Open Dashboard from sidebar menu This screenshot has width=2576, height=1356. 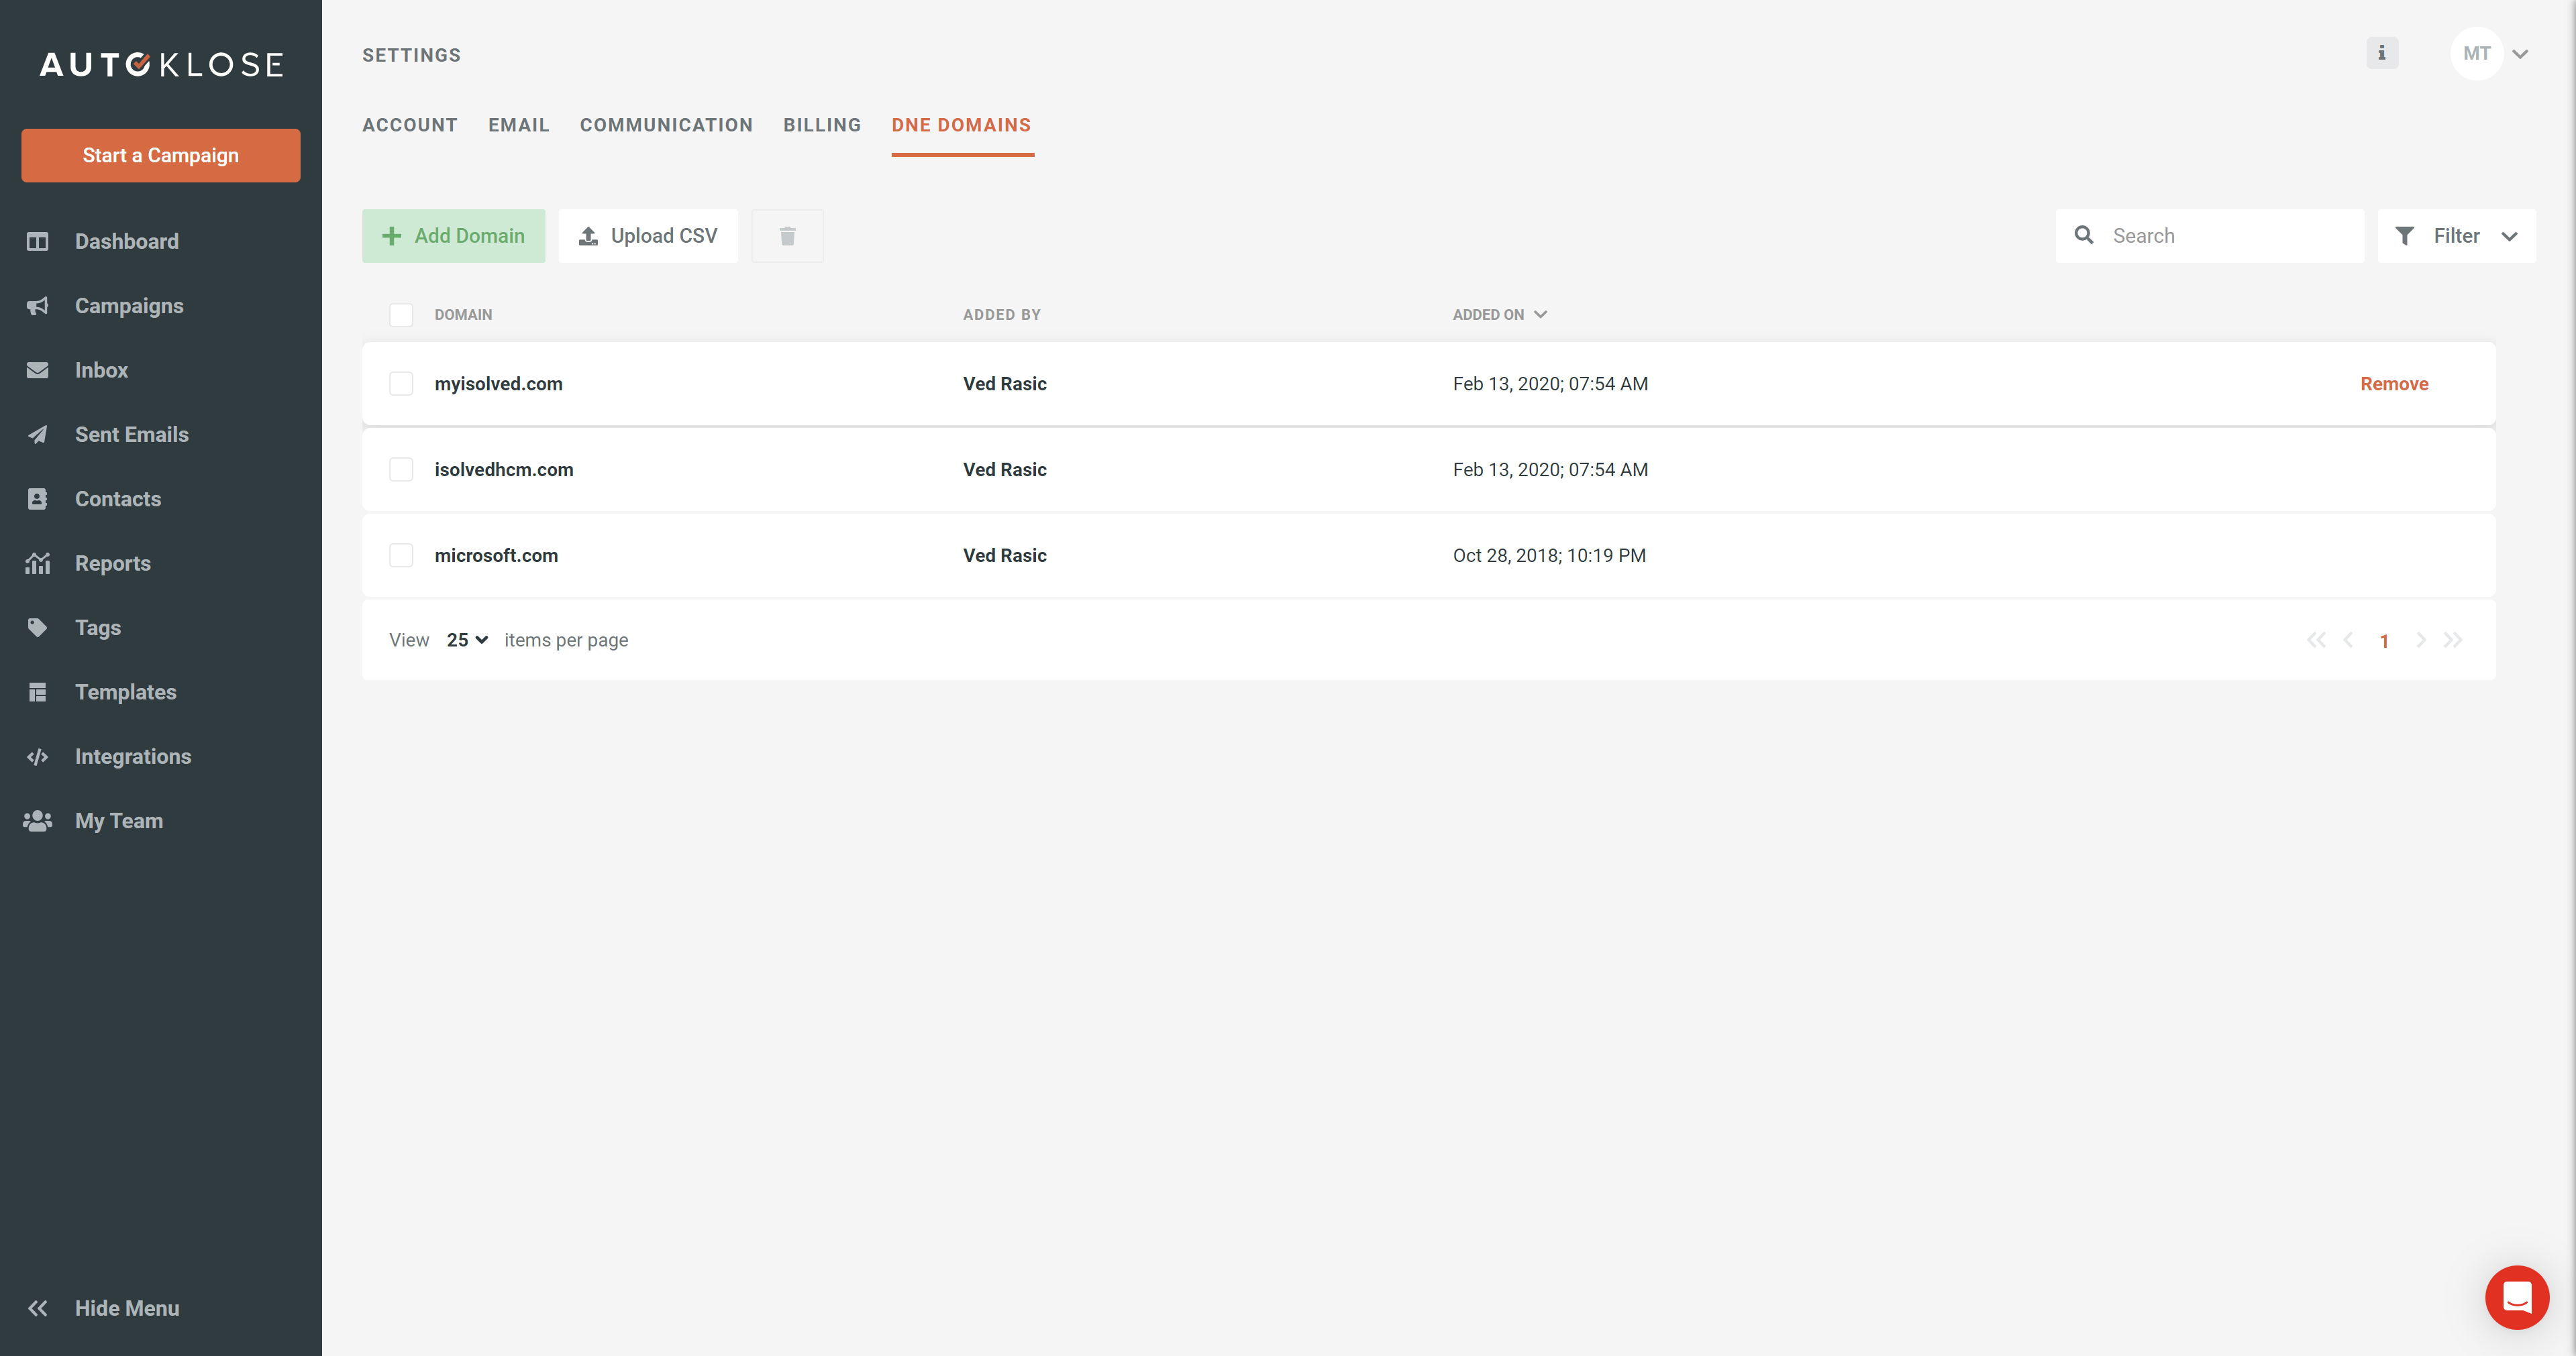[x=127, y=242]
